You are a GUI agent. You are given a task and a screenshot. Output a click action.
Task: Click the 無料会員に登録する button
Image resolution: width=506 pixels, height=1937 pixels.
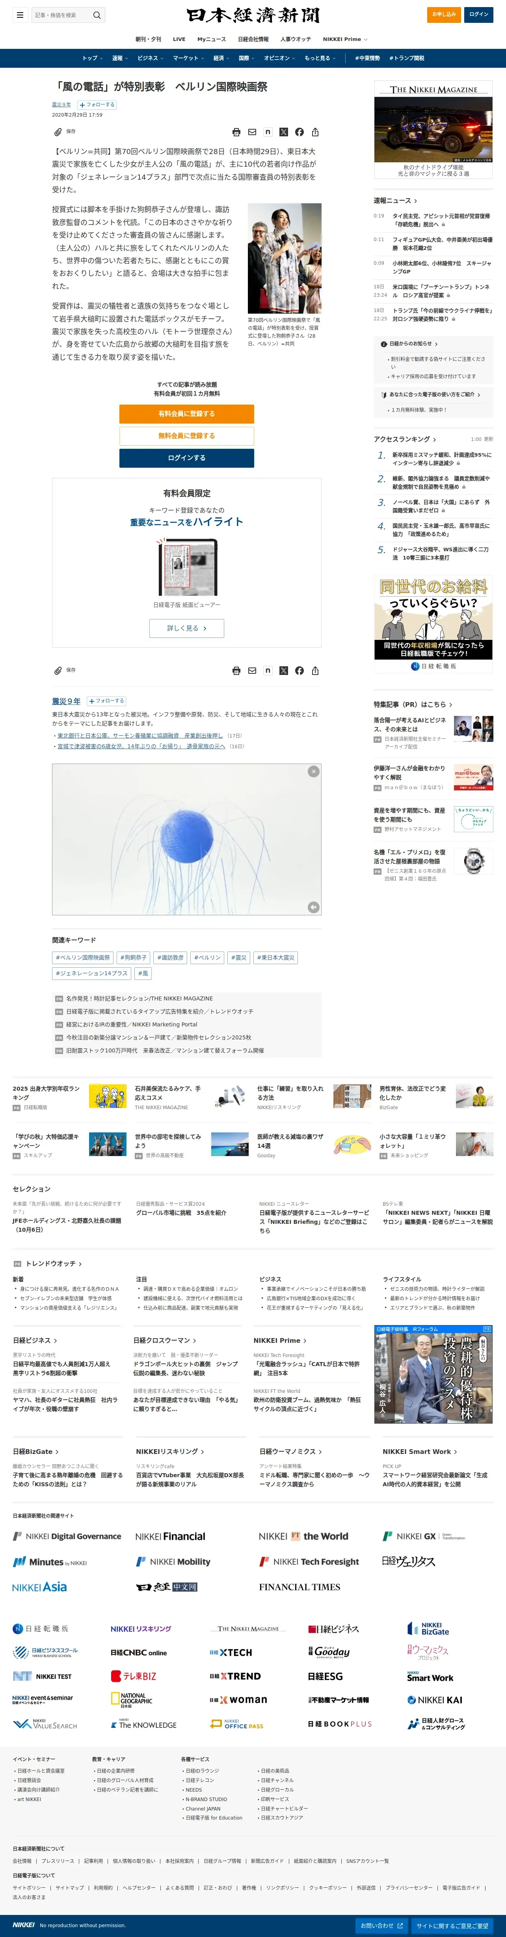186,436
